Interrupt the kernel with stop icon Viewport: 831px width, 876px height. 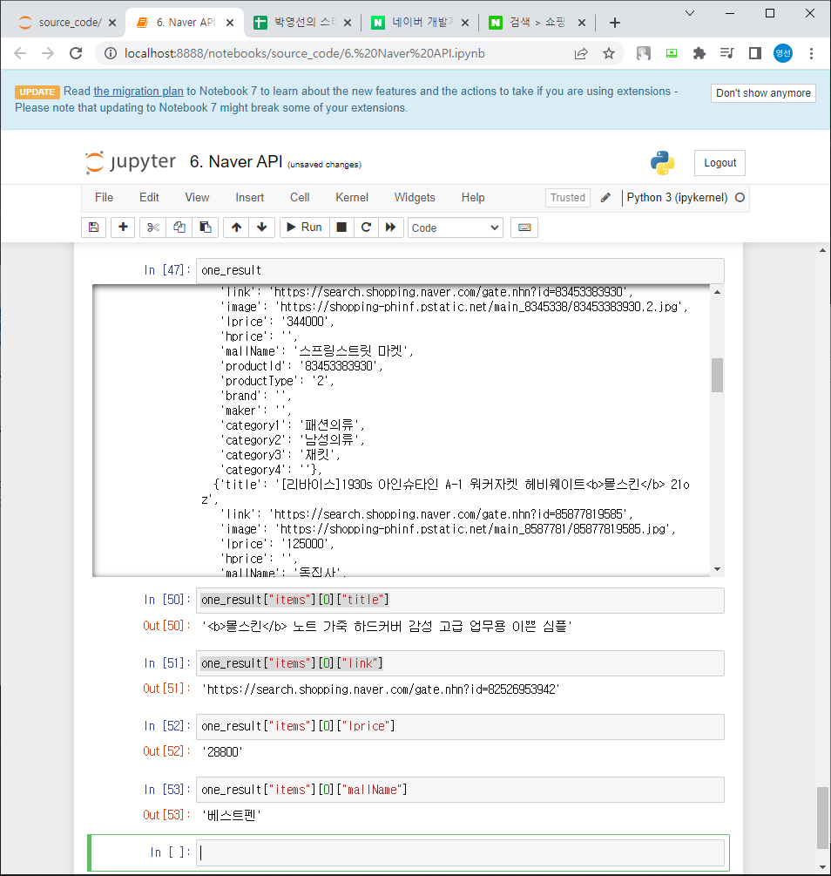point(341,227)
